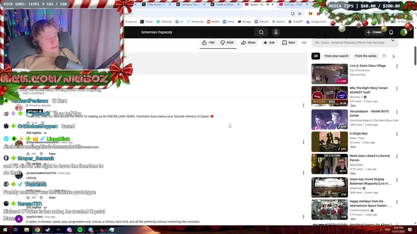Screen dimensions: 417x234
Task: Open the Share dialog for the video
Action: click(x=248, y=43)
